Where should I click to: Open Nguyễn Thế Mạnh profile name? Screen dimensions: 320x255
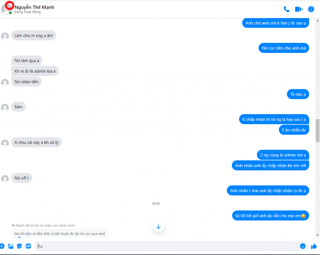pos(34,7)
